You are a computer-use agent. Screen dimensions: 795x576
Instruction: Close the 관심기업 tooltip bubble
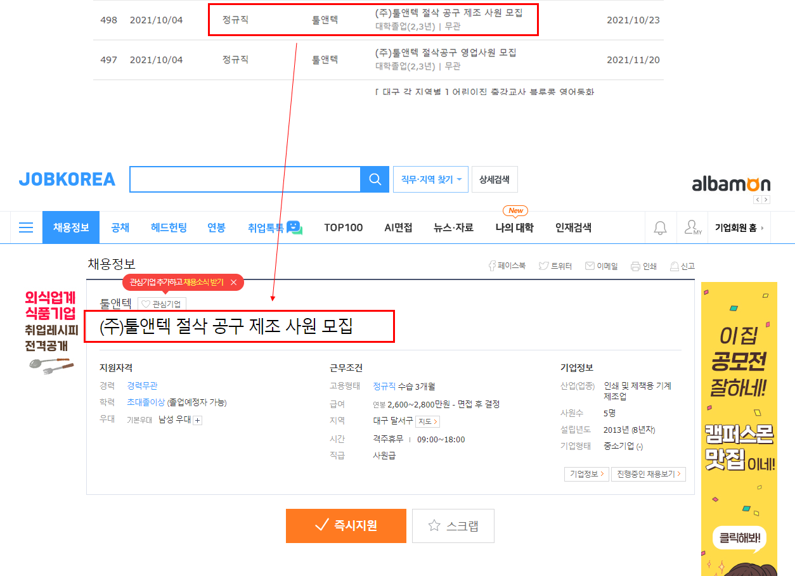233,282
